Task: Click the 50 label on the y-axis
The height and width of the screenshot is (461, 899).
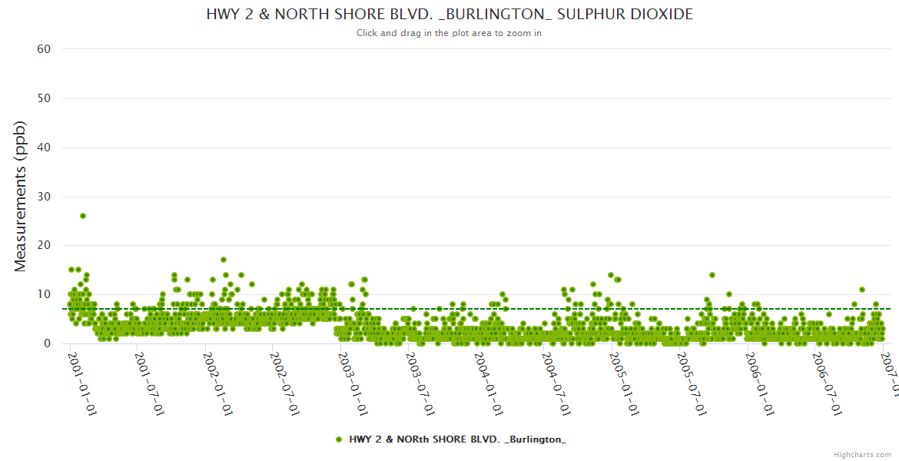Action: 44,98
